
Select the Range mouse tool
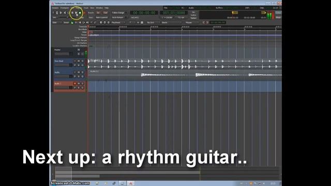[x=76, y=23]
